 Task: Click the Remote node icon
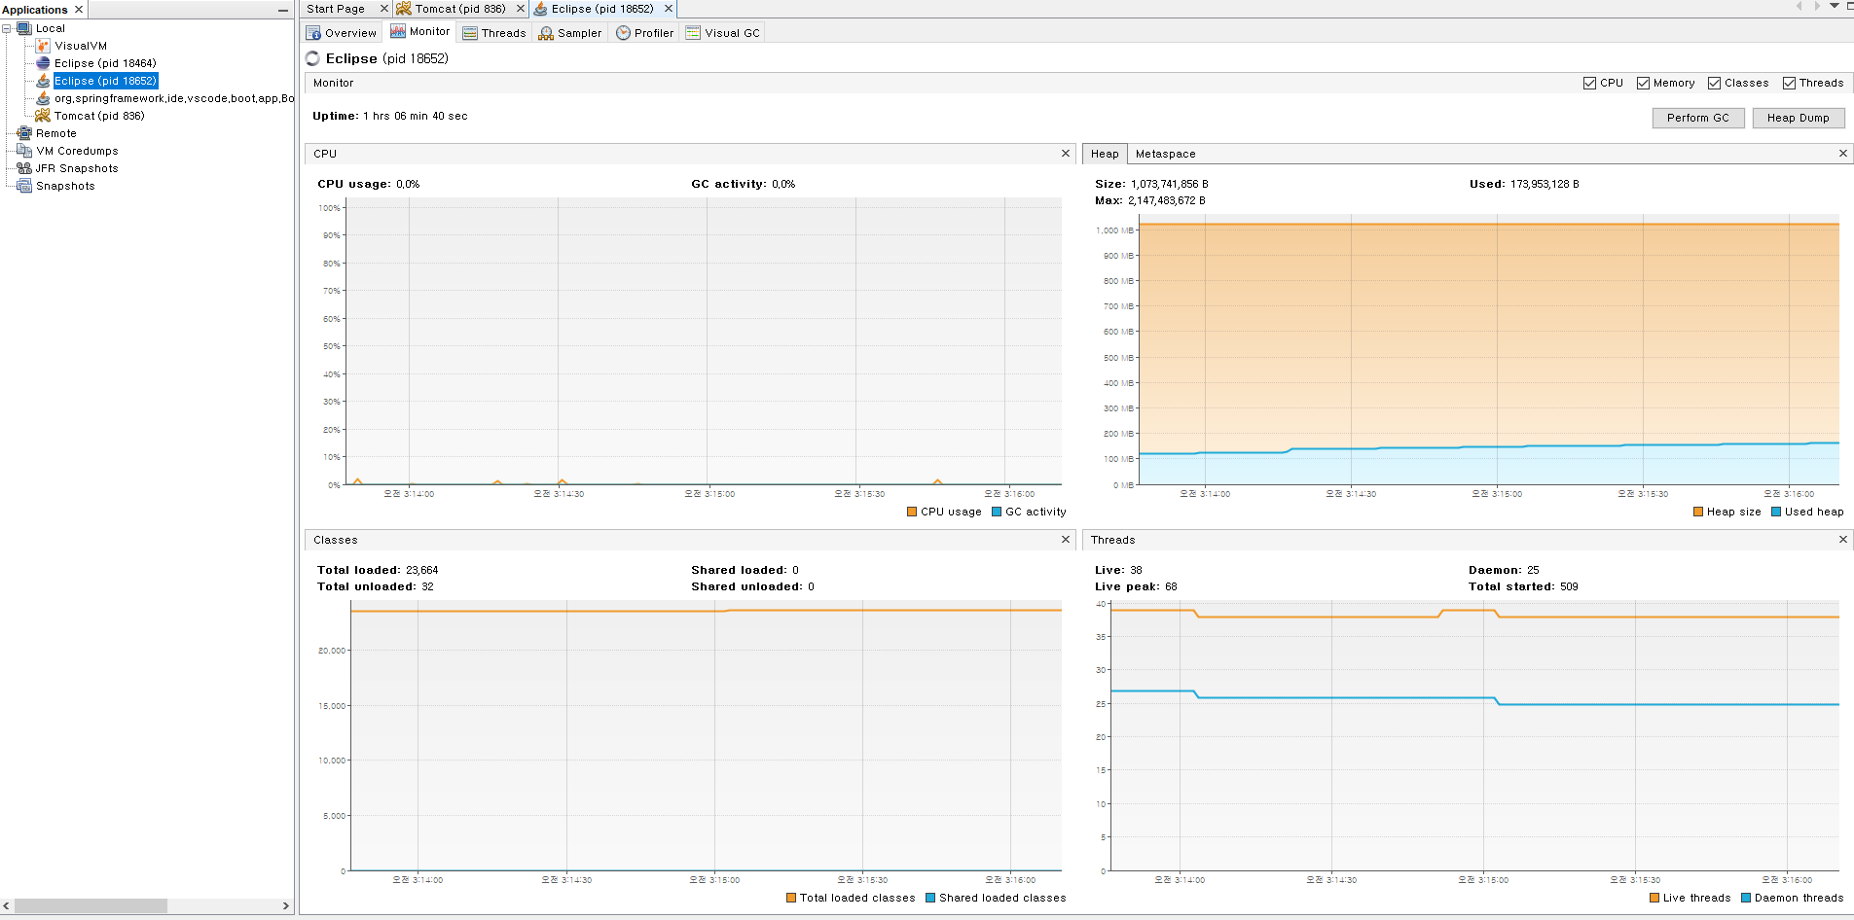tap(24, 133)
